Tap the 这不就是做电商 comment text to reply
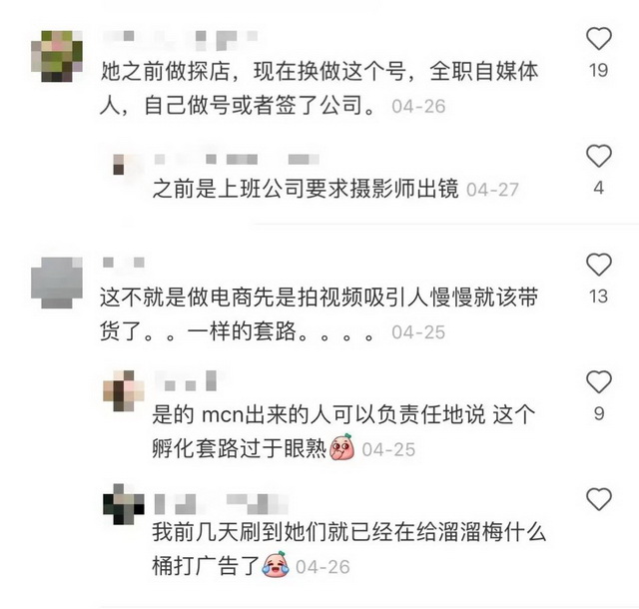This screenshot has height=609, width=639. 319,314
